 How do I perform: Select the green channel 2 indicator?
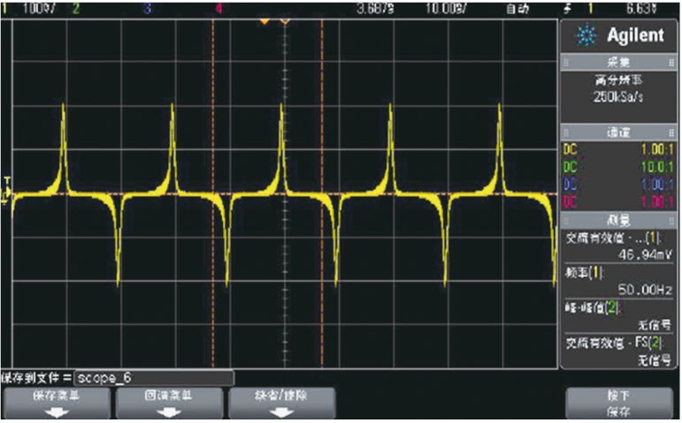(x=74, y=8)
